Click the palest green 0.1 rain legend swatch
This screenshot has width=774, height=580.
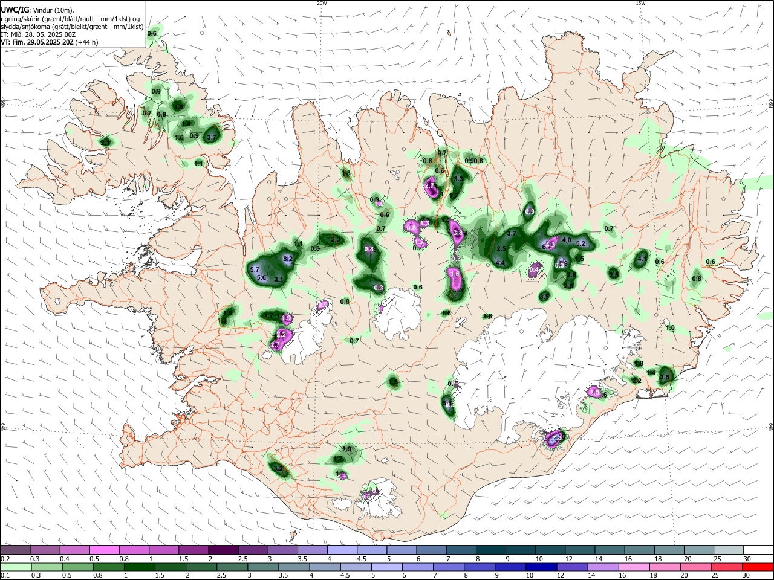(15, 567)
